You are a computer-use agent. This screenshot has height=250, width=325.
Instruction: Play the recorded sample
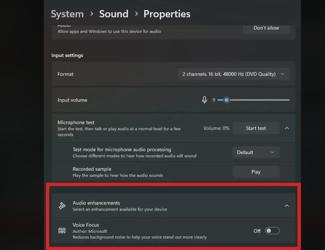(256, 172)
